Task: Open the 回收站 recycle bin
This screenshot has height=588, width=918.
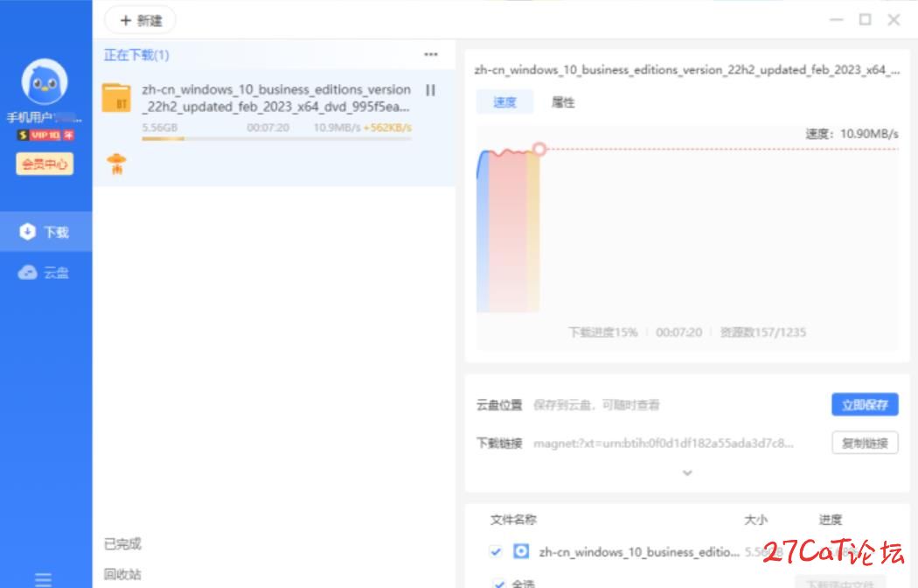Action: pyautogui.click(x=122, y=574)
